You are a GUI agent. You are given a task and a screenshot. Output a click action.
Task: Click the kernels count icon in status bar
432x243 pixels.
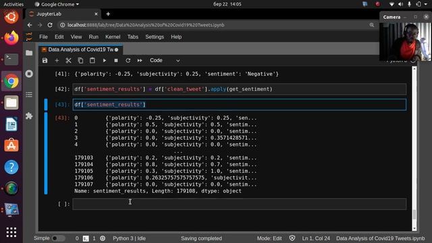pyautogui.click(x=103, y=238)
